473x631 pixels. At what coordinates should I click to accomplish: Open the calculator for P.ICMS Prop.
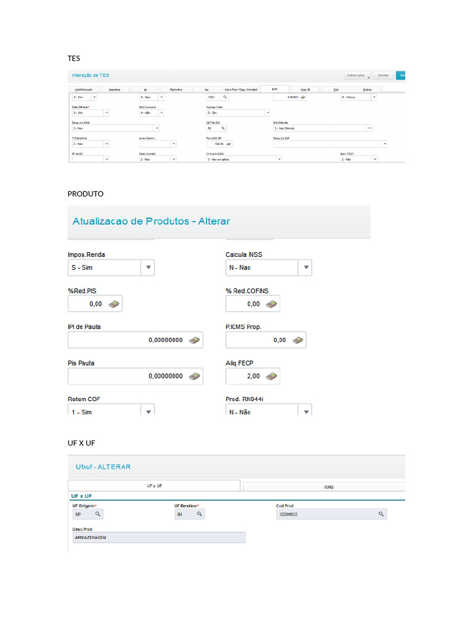(297, 340)
